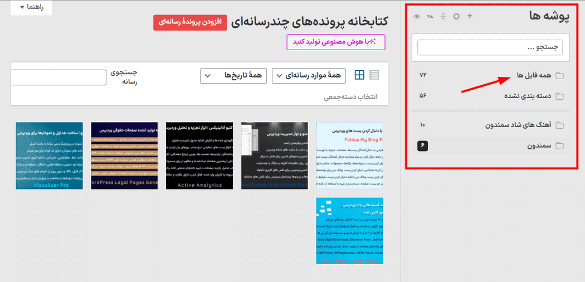This screenshot has width=585, height=282.
Task: Click the ۱۰ count badge
Action: pyautogui.click(x=422, y=125)
